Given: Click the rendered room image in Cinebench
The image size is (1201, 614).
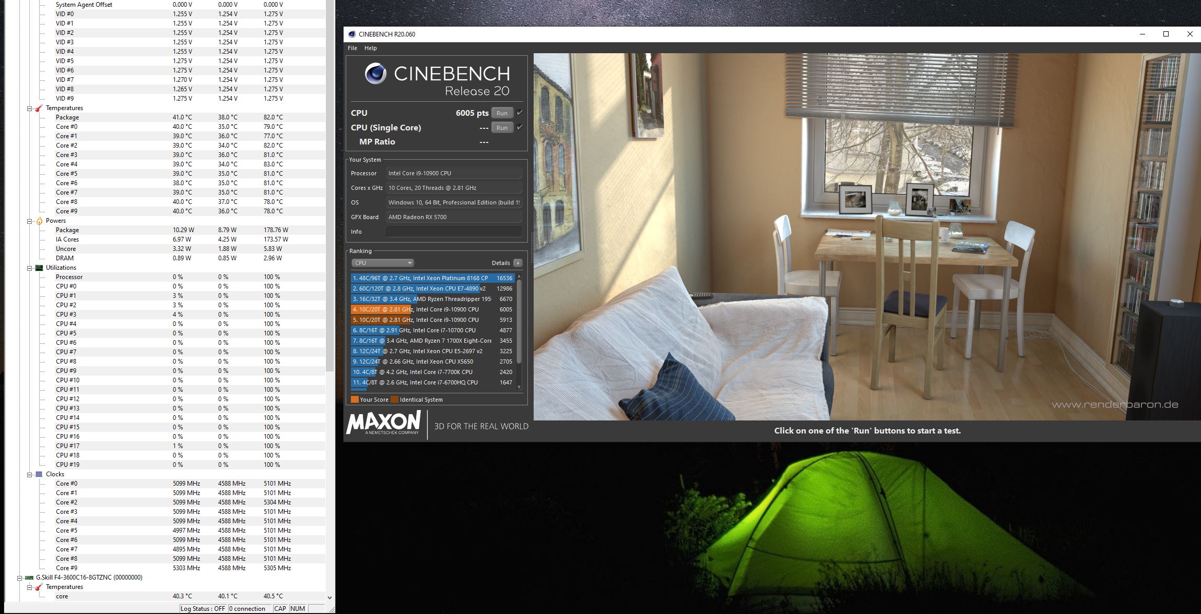Looking at the screenshot, I should pos(867,236).
